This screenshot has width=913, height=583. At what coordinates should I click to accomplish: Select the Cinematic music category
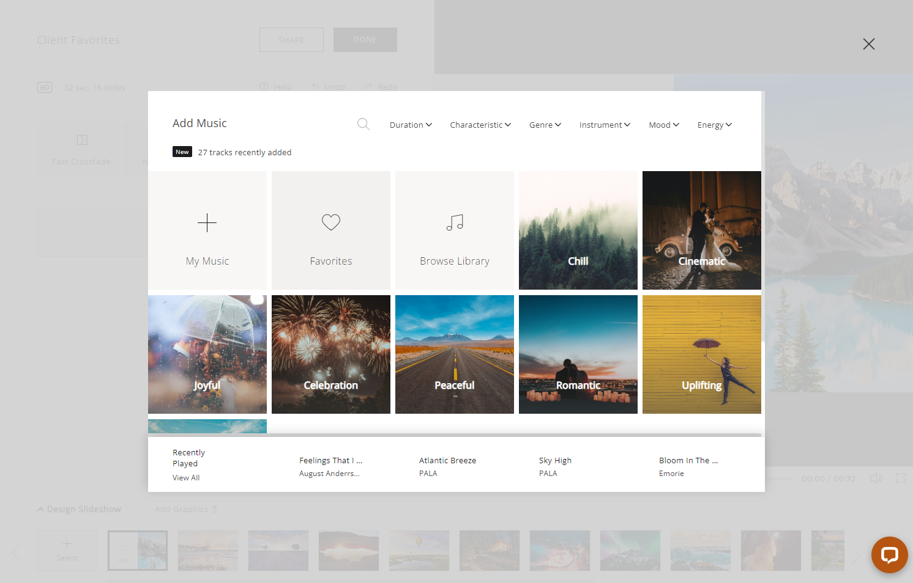pos(702,230)
